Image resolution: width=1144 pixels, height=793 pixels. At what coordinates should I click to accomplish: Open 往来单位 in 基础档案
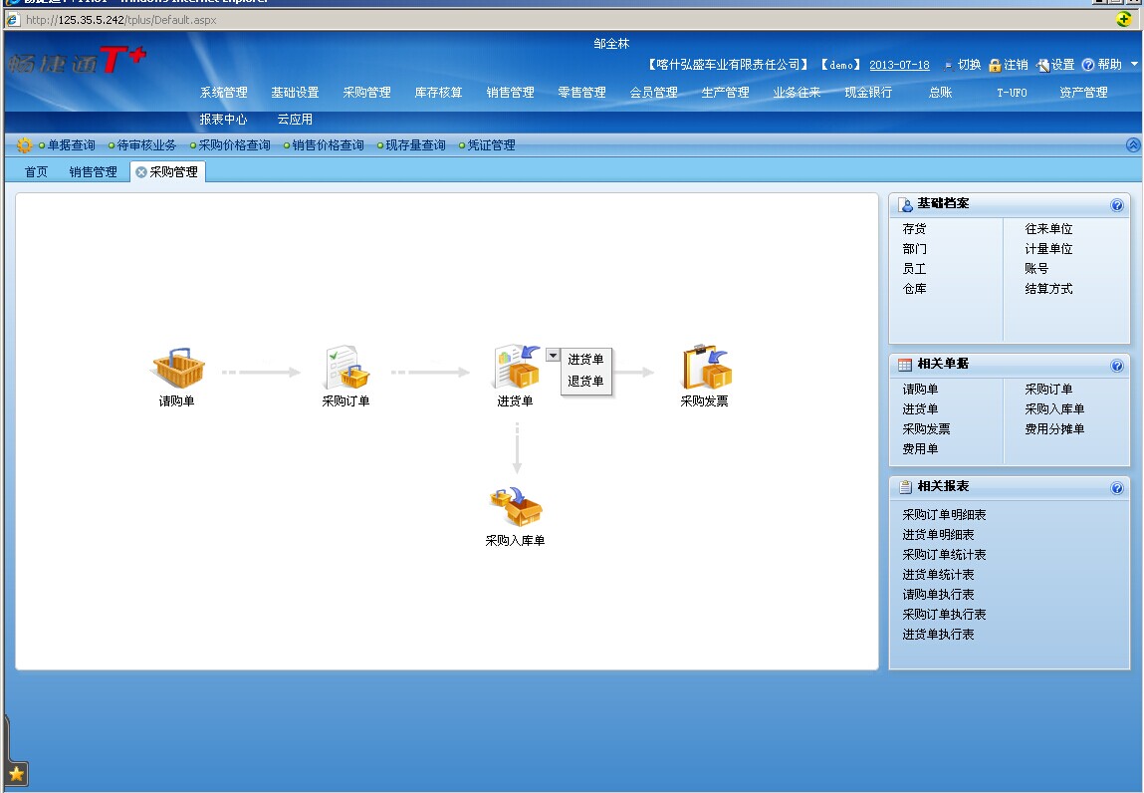click(1048, 229)
